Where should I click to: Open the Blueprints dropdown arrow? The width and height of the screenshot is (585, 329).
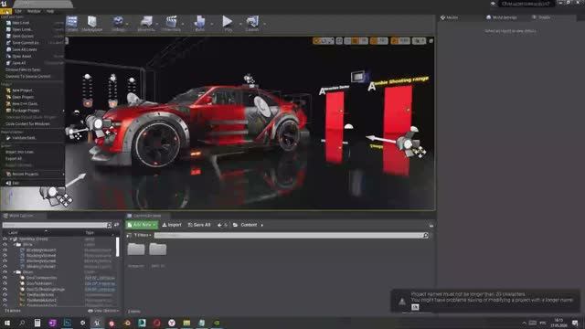[157, 25]
